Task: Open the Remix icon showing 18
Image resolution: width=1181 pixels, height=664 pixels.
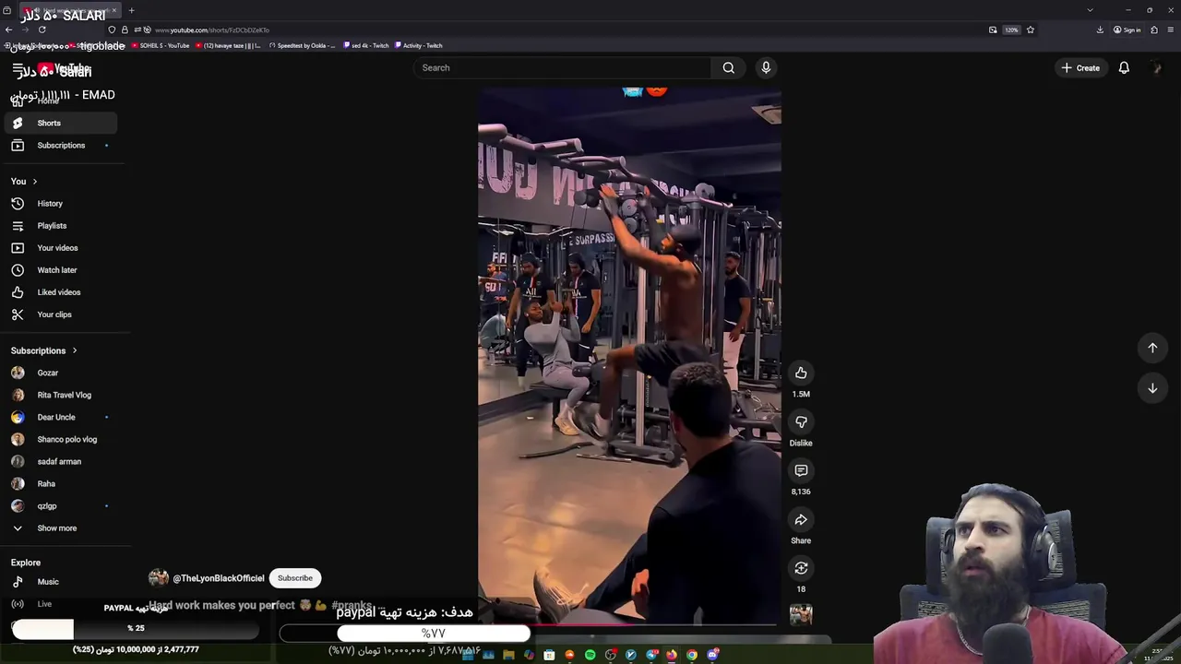Action: (801, 569)
